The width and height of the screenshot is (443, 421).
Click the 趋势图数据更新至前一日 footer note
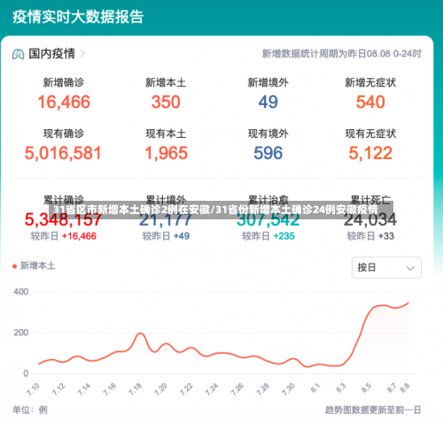(x=373, y=410)
